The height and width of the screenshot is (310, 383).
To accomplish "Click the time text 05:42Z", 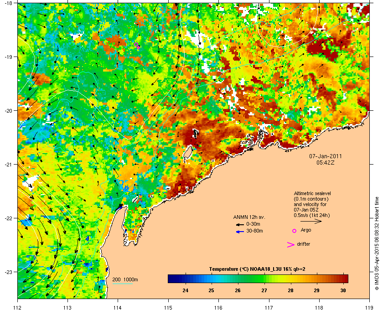I will pos(326,162).
